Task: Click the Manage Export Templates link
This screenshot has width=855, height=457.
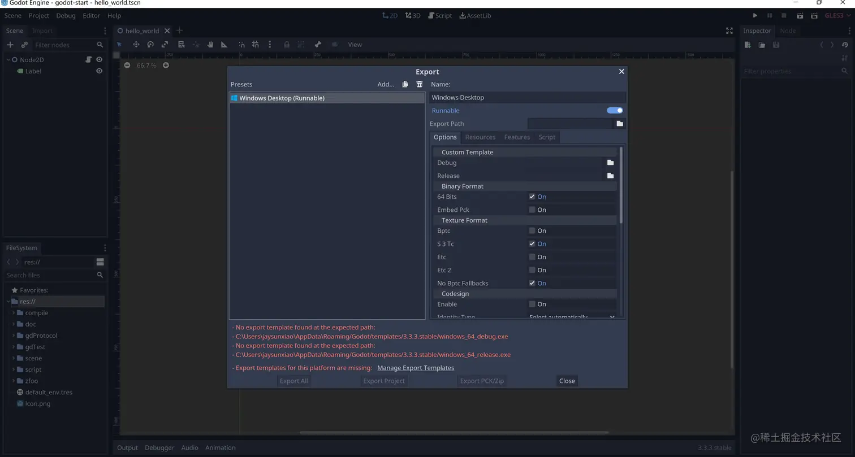Action: [416, 368]
